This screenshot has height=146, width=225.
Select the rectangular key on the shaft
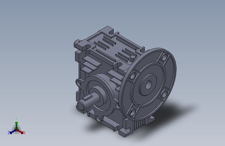coord(87,98)
